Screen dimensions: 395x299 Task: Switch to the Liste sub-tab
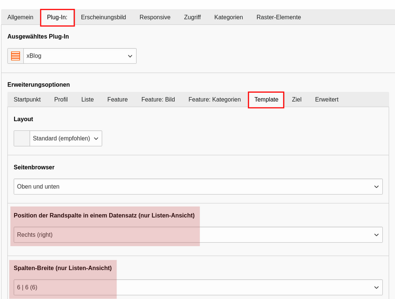(87, 100)
